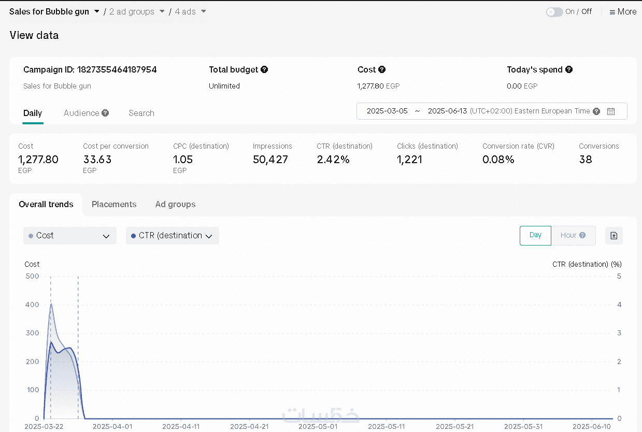Click the Cost peak on the chart
642x432 pixels.
[51, 304]
